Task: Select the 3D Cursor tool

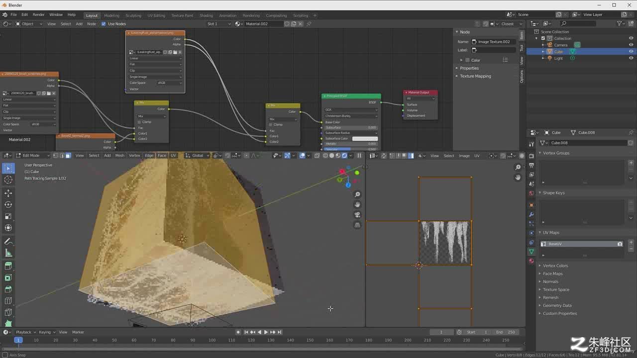Action: tap(8, 179)
